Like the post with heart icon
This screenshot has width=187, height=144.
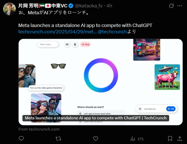coord(96,139)
